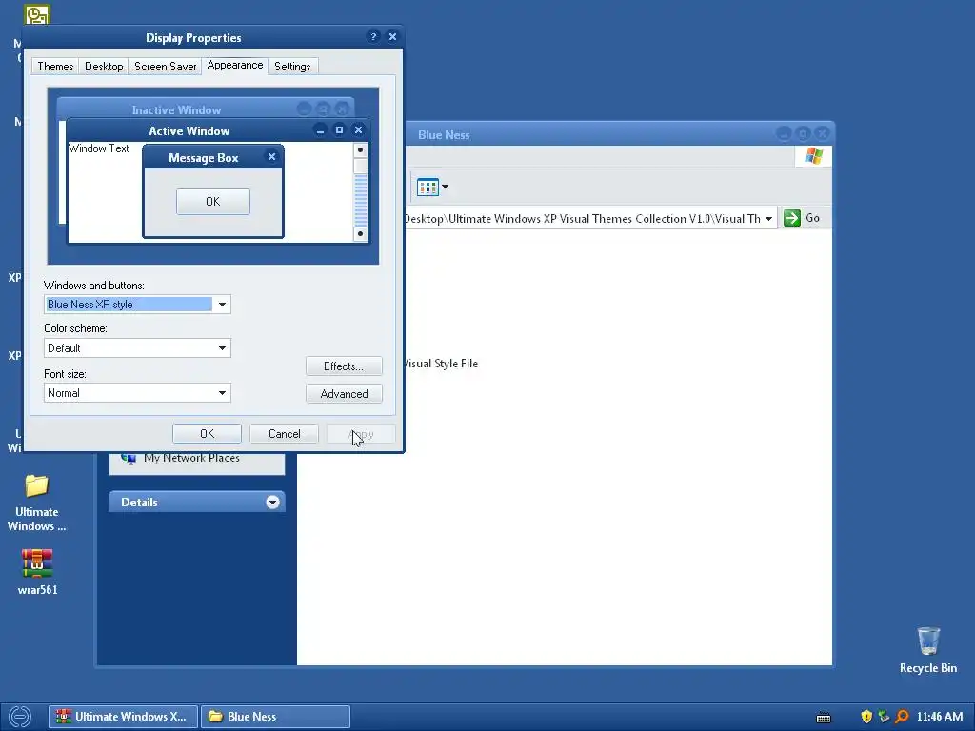Close the preview Message Box
The image size is (975, 731).
[x=271, y=157]
